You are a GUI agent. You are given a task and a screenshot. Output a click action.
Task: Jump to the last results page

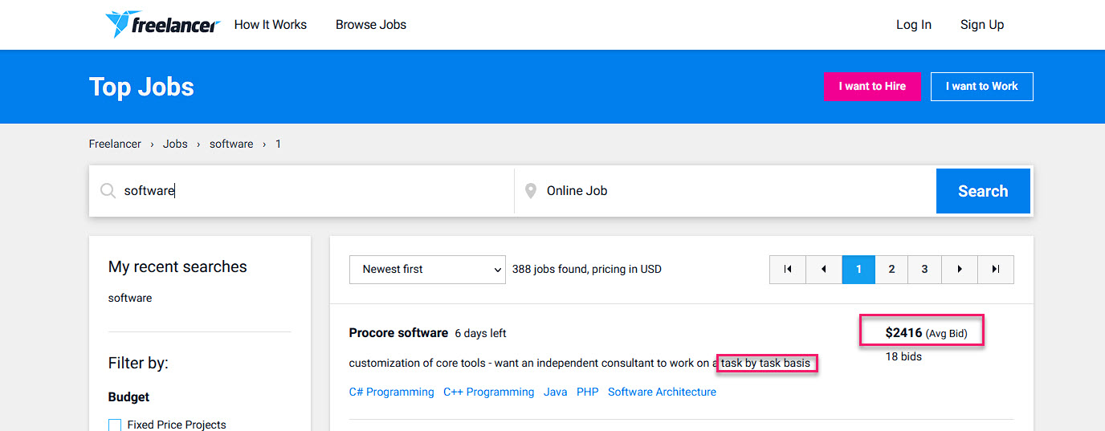click(996, 270)
